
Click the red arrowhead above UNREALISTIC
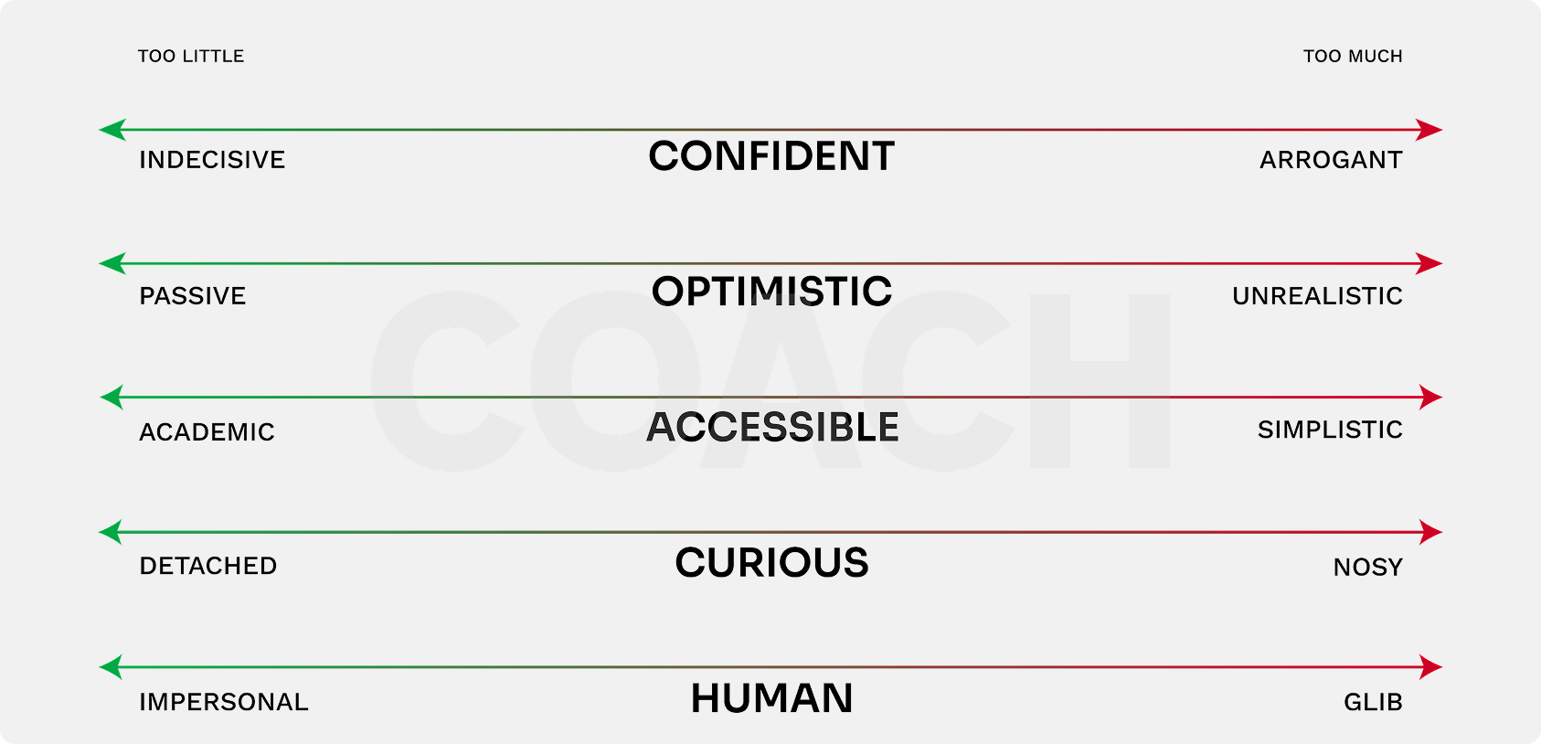pyautogui.click(x=1429, y=264)
